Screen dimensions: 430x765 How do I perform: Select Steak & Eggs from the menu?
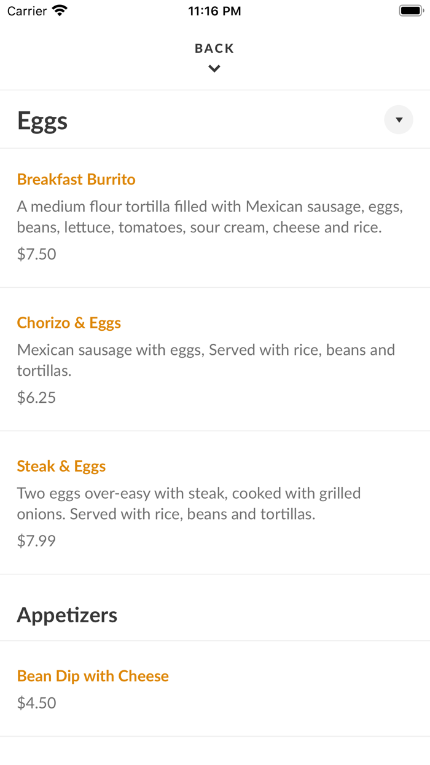point(61,466)
